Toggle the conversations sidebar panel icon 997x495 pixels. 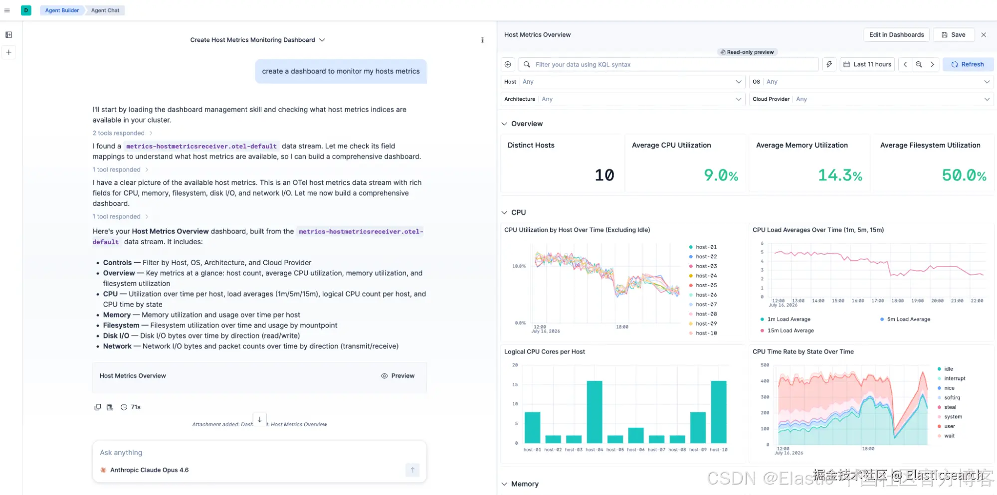point(8,35)
